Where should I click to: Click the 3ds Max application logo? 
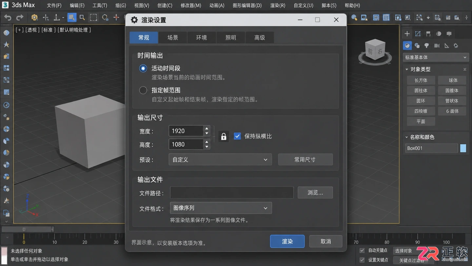5,5
